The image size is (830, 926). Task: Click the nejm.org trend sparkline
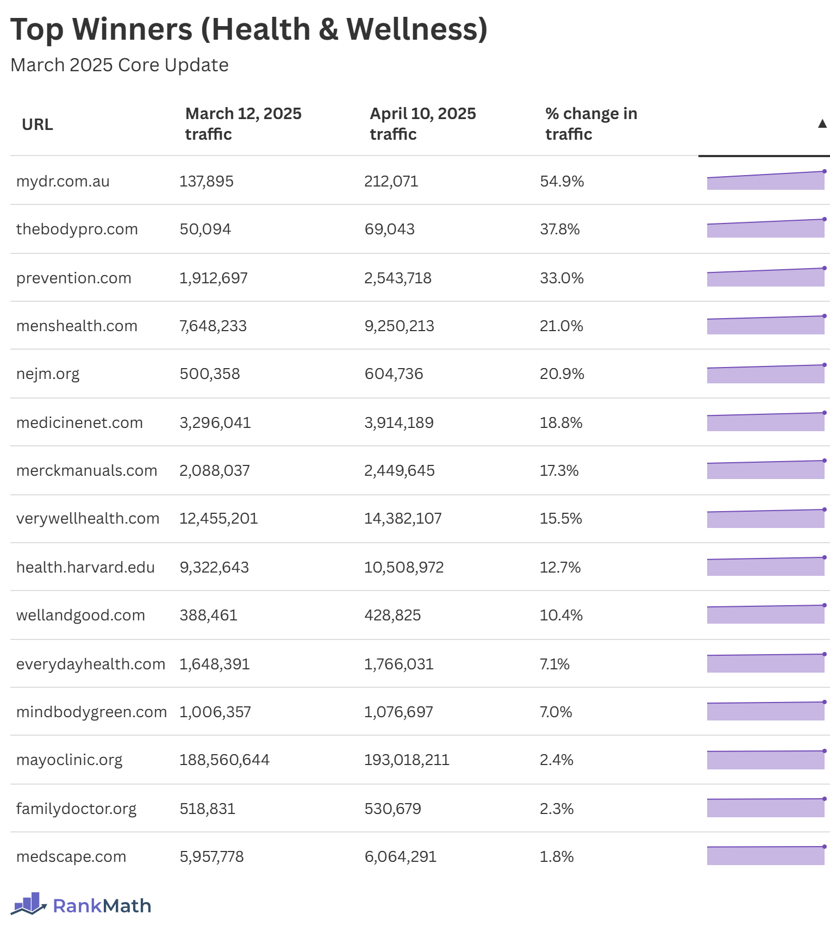tap(766, 374)
